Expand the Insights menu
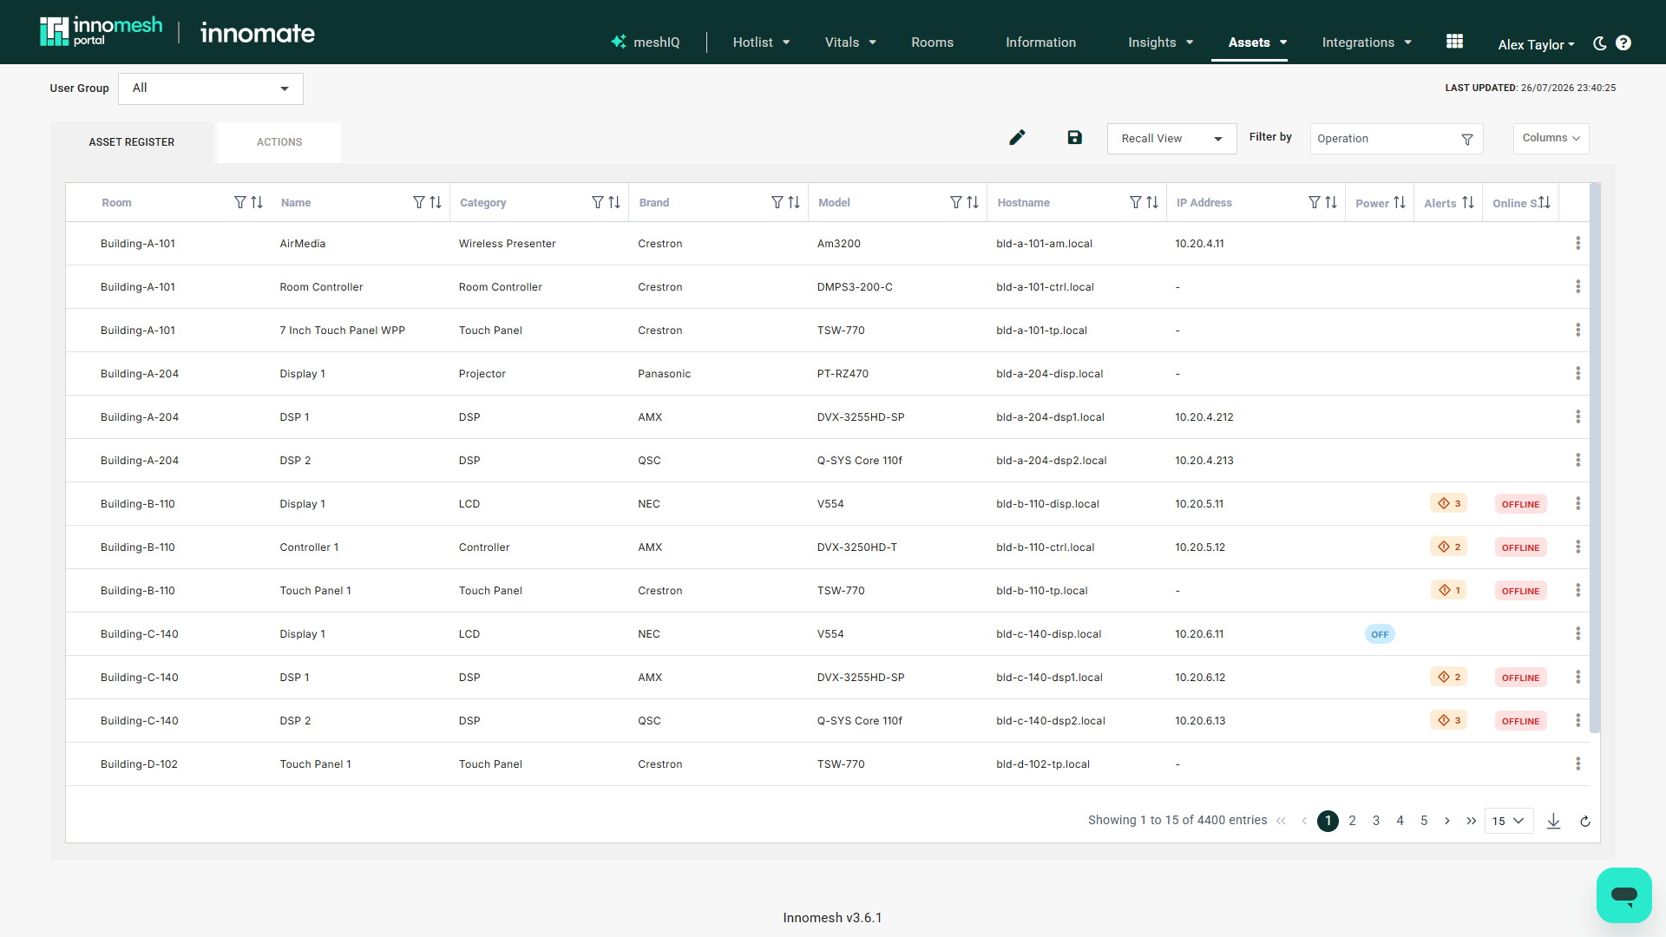The image size is (1666, 937). (x=1161, y=43)
